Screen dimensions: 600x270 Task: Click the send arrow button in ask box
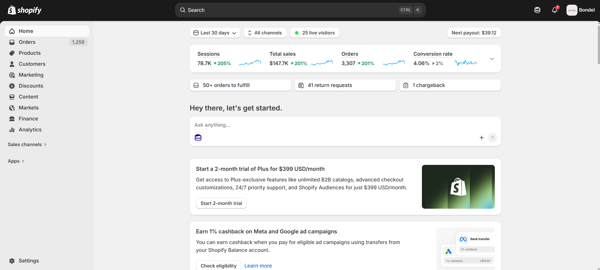[x=493, y=138]
